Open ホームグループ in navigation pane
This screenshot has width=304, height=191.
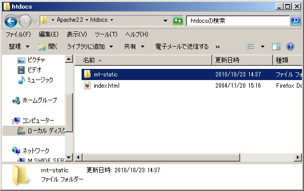40,100
